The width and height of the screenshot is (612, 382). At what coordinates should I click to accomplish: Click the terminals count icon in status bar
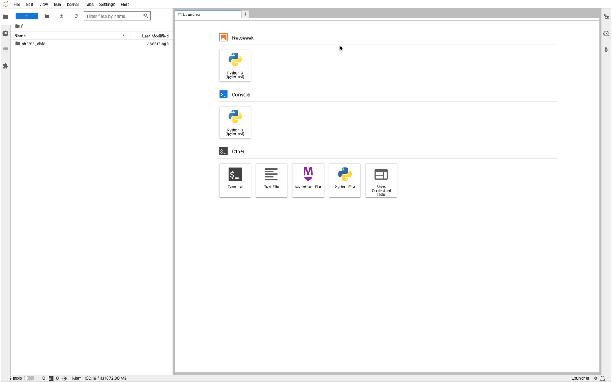click(x=51, y=378)
